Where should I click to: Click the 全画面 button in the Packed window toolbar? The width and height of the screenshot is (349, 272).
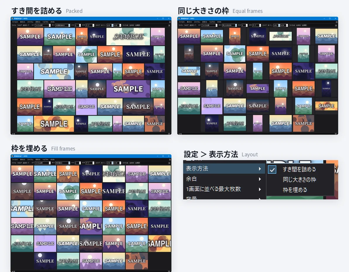[x=137, y=25]
